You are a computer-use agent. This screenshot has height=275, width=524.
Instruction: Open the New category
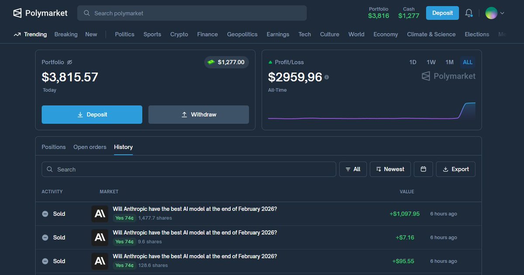(91, 34)
